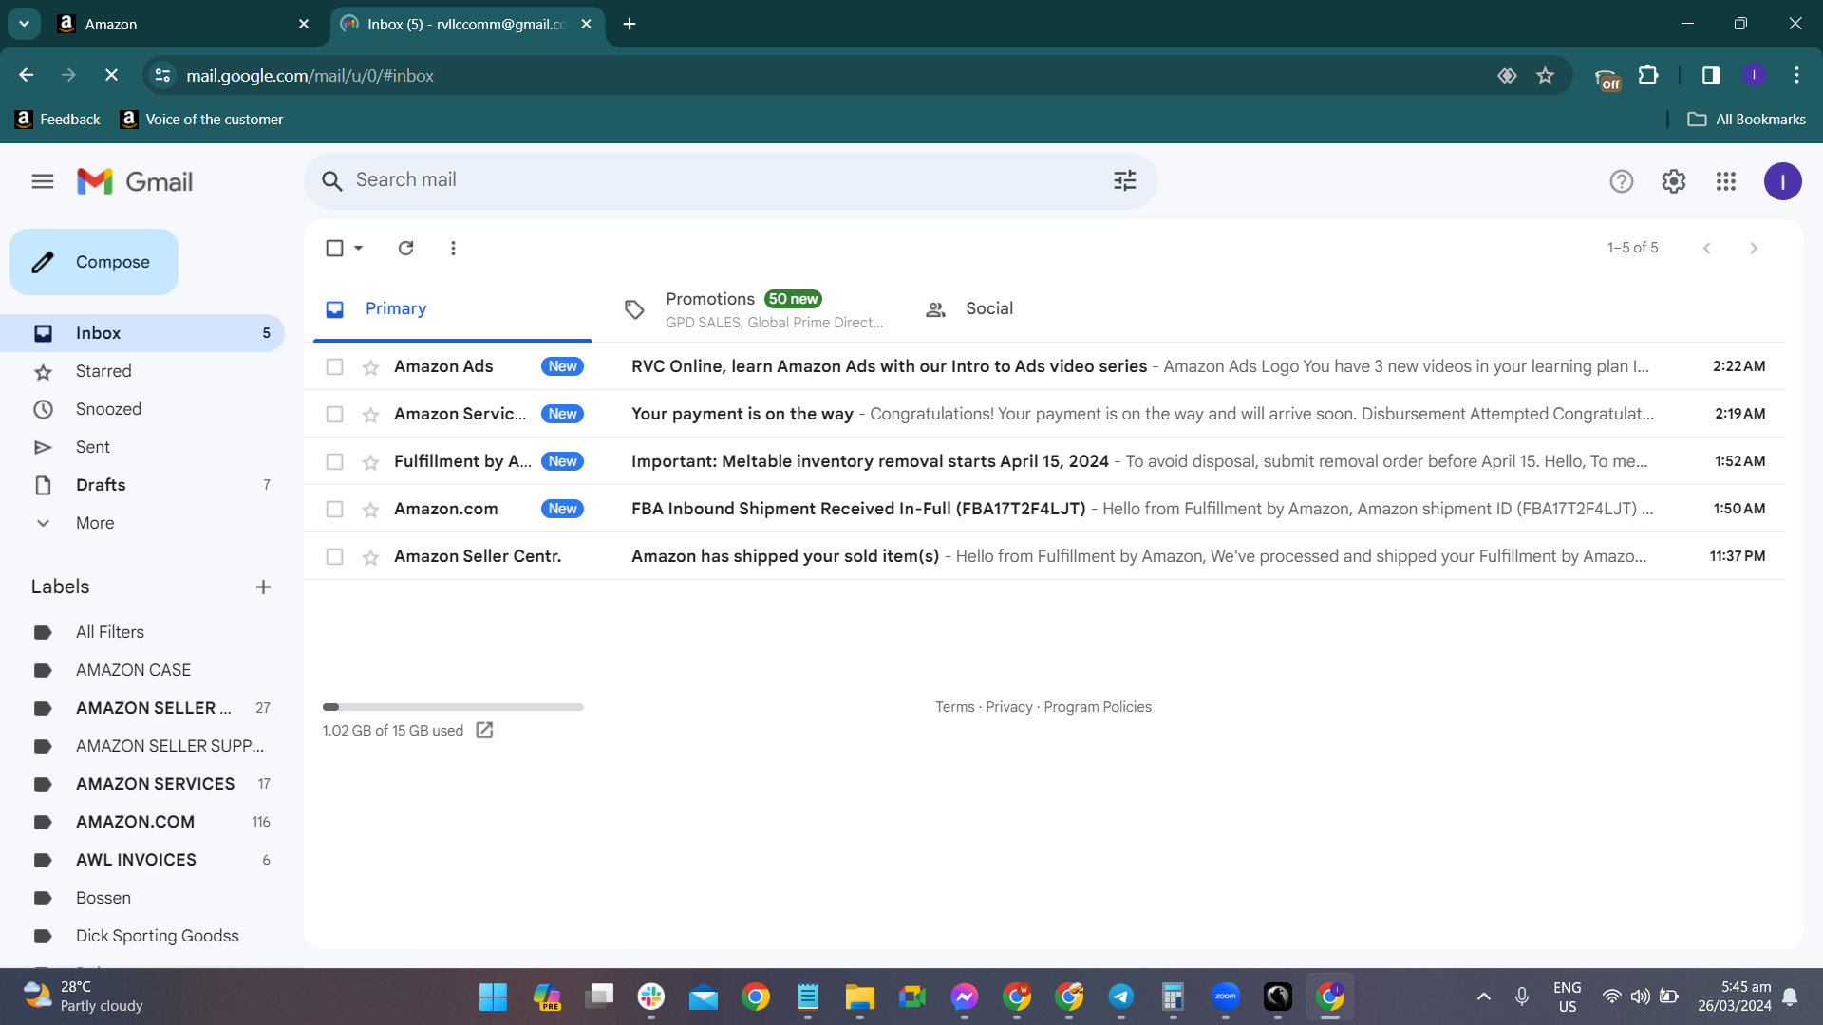Switch to the Primary inbox tab

(x=453, y=308)
